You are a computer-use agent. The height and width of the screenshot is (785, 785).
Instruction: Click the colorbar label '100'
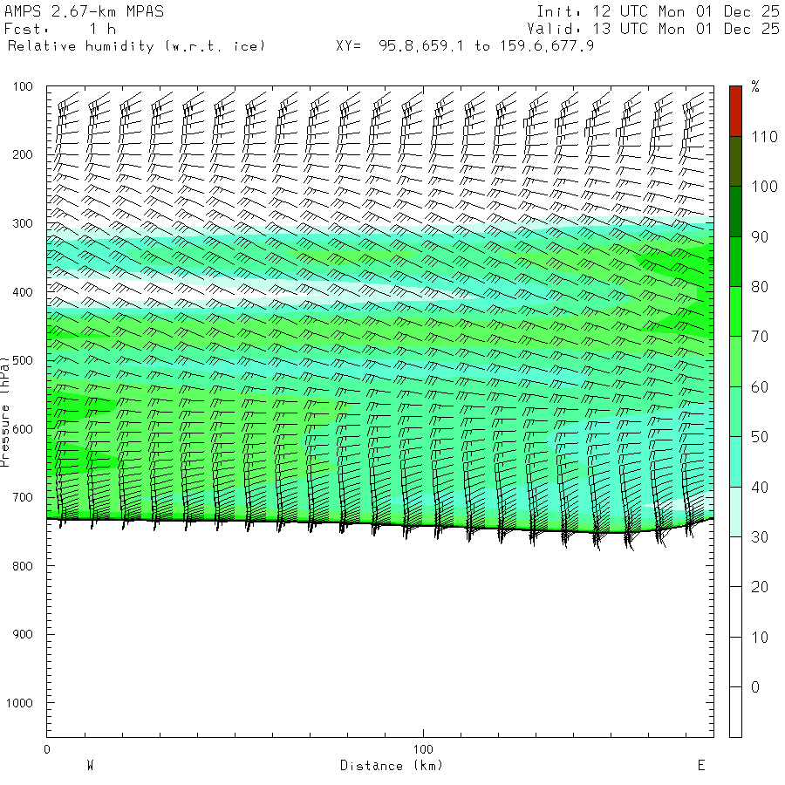pyautogui.click(x=764, y=187)
